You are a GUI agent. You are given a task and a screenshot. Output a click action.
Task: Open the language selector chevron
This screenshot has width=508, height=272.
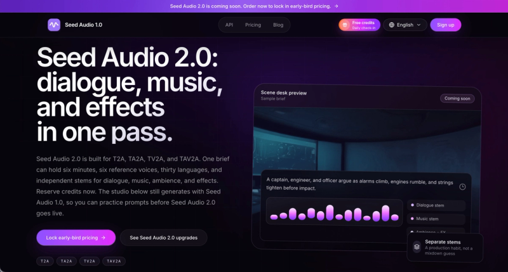pyautogui.click(x=418, y=25)
